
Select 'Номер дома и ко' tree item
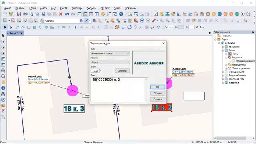[245, 61]
